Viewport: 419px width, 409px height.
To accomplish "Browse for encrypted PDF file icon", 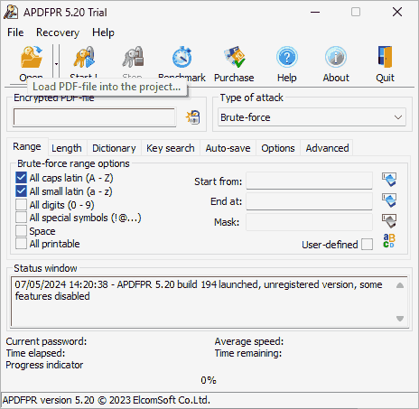I will (193, 117).
